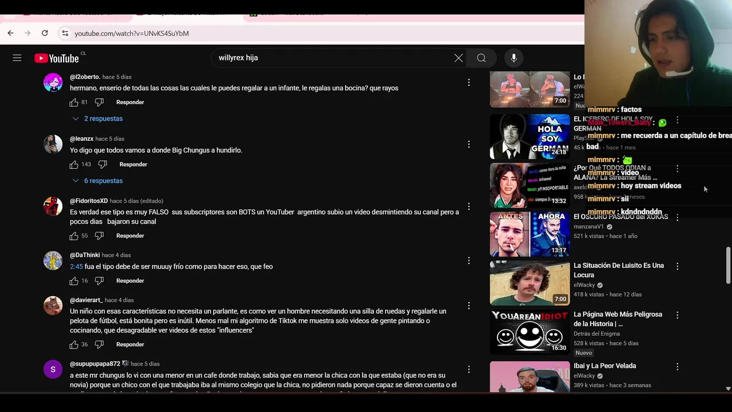
Task: Open the @DaThinki channel name
Action: [x=85, y=255]
